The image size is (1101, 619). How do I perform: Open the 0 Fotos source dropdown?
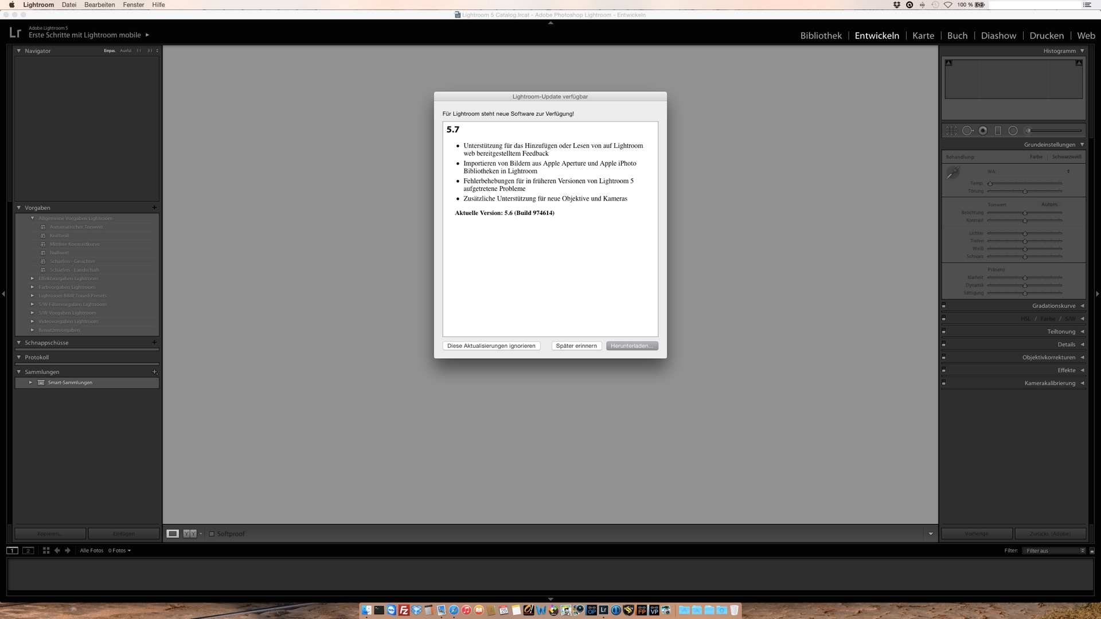click(119, 550)
